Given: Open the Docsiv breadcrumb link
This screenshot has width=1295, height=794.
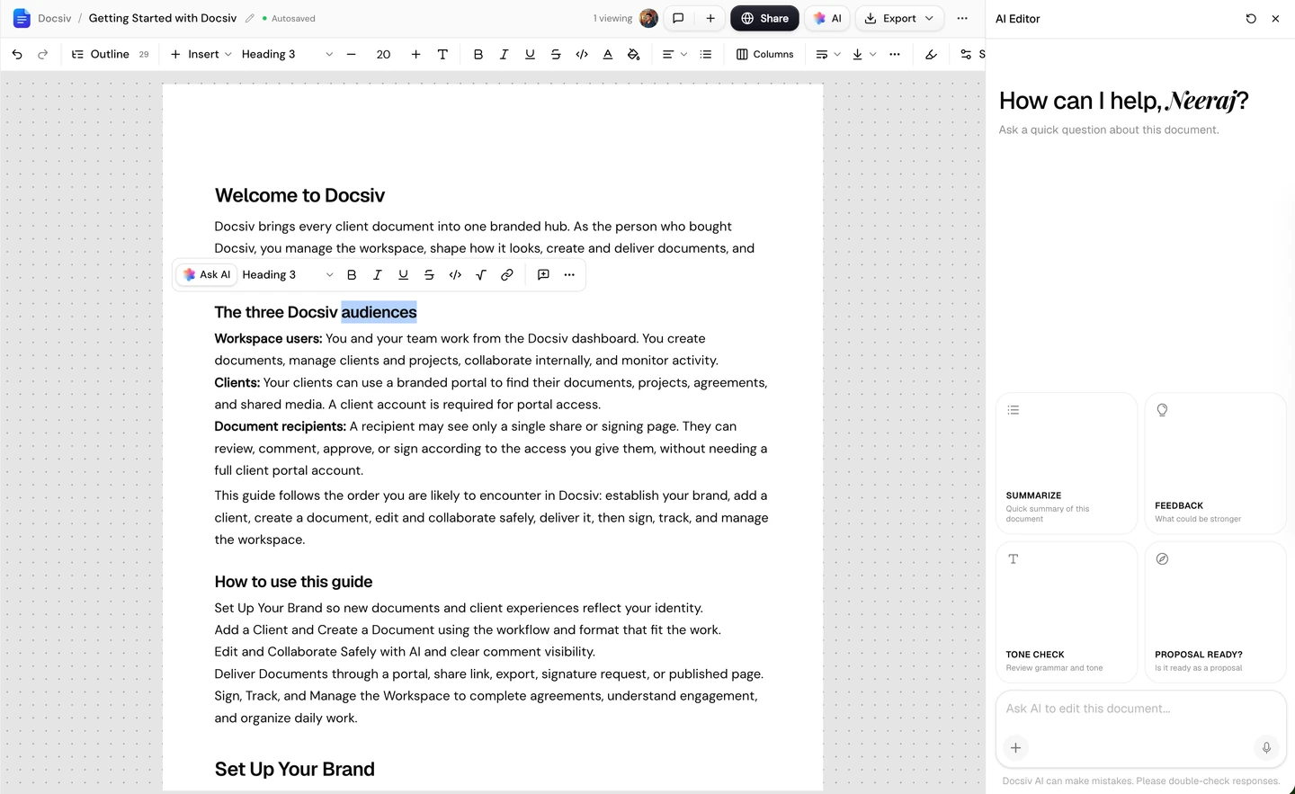Looking at the screenshot, I should click(x=55, y=18).
